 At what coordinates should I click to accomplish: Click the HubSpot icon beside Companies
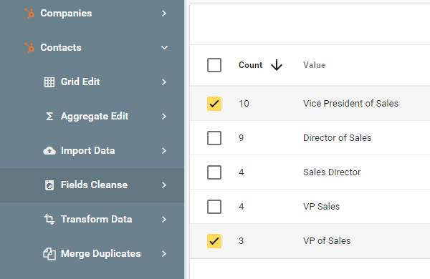click(29, 14)
